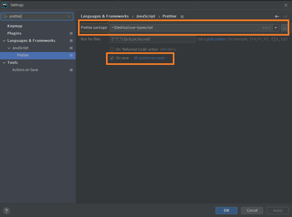
Task: Collapse the Languages & Frameworks tree node
Action: pyautogui.click(x=4, y=41)
